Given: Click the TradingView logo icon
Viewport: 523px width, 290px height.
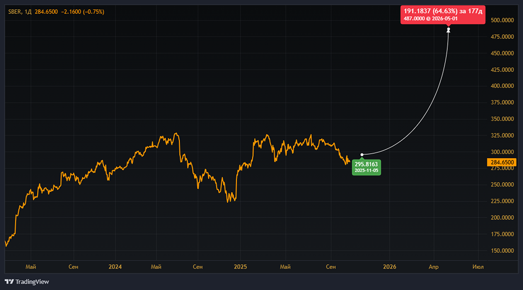Looking at the screenshot, I should coord(9,282).
